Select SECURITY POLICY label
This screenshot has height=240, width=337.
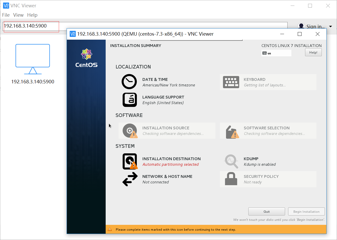click(x=261, y=176)
